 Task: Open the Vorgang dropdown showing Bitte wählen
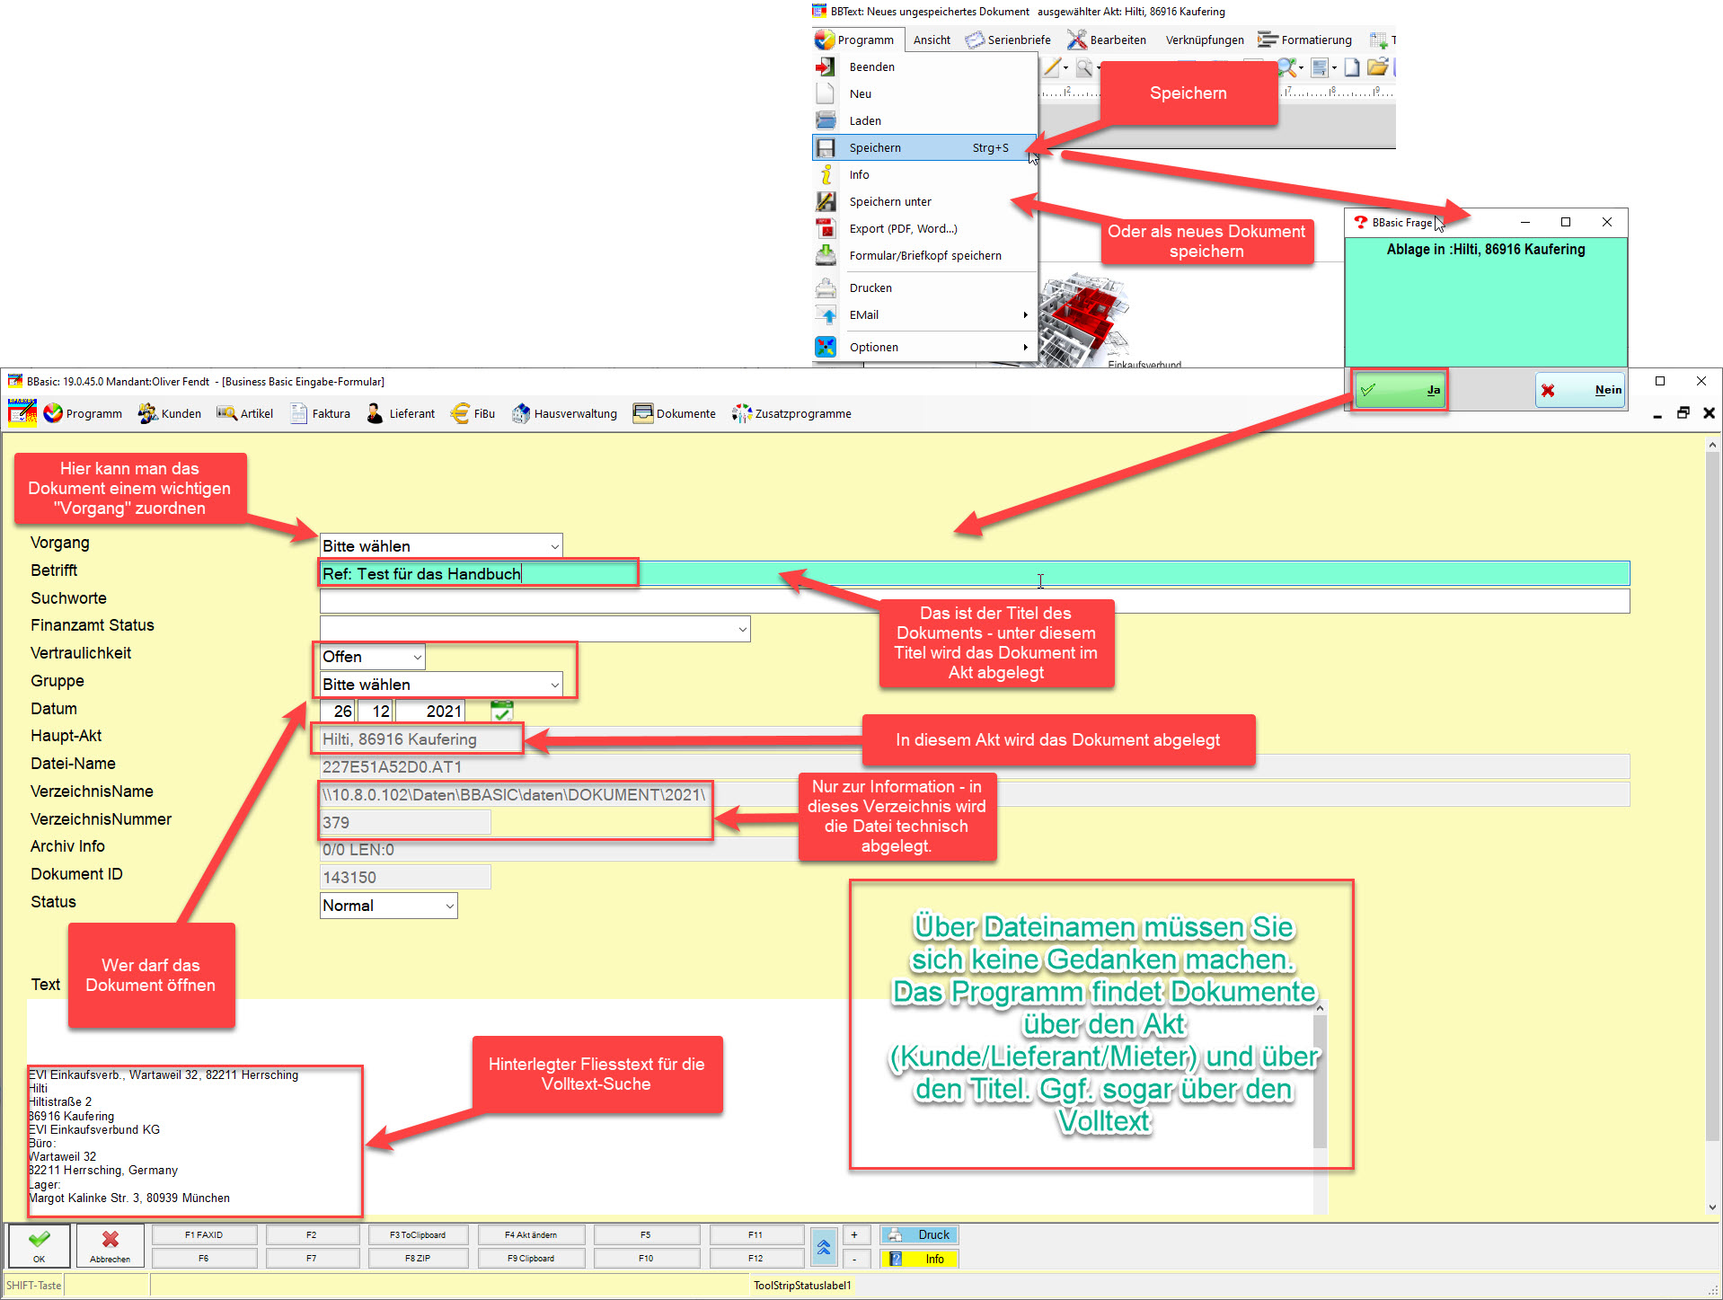[x=441, y=546]
